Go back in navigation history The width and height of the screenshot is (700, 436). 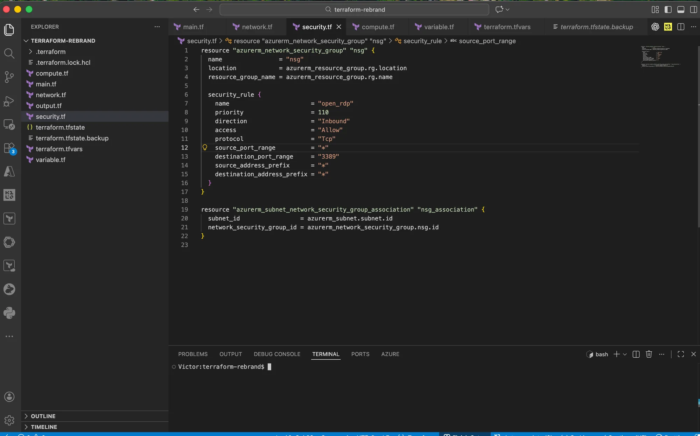coord(196,9)
